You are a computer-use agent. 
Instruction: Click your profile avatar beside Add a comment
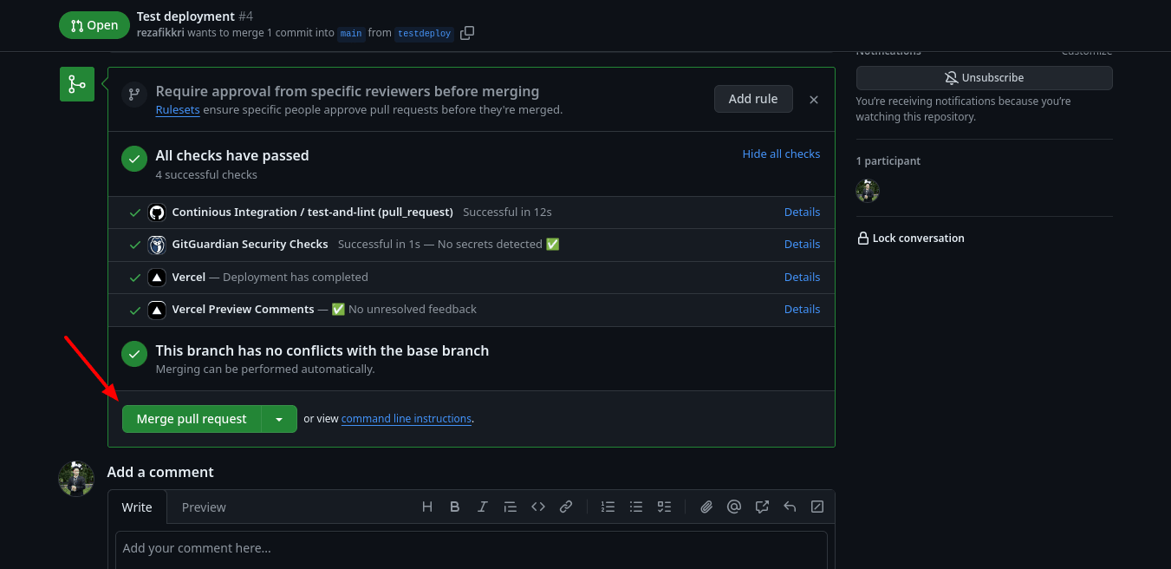(76, 479)
